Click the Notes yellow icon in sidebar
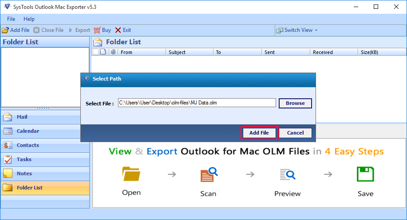Image resolution: width=407 pixels, height=220 pixels. tap(8, 174)
